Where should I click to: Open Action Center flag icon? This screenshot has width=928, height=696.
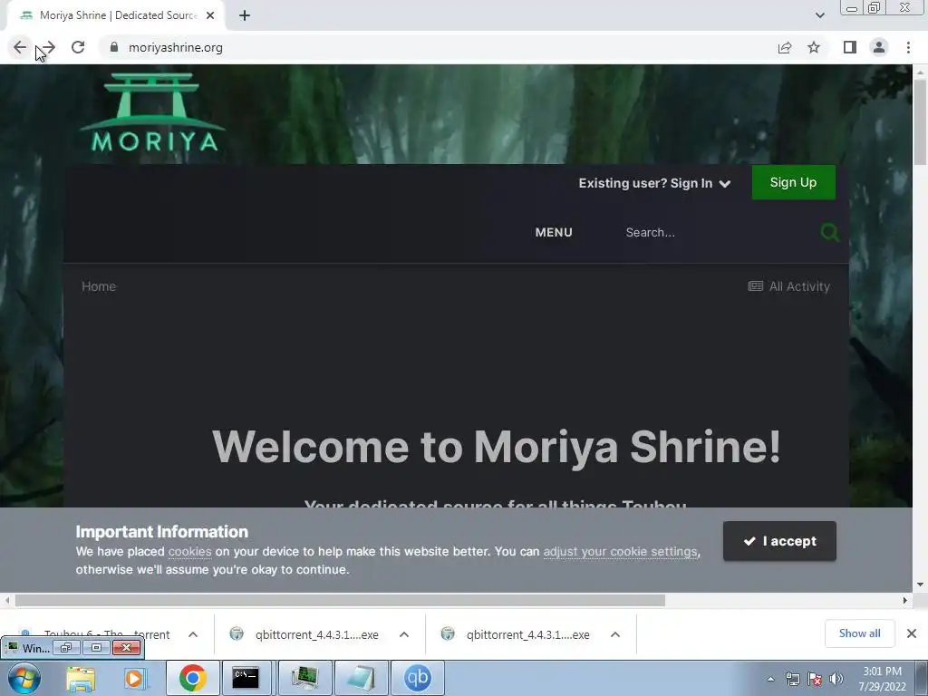click(815, 679)
